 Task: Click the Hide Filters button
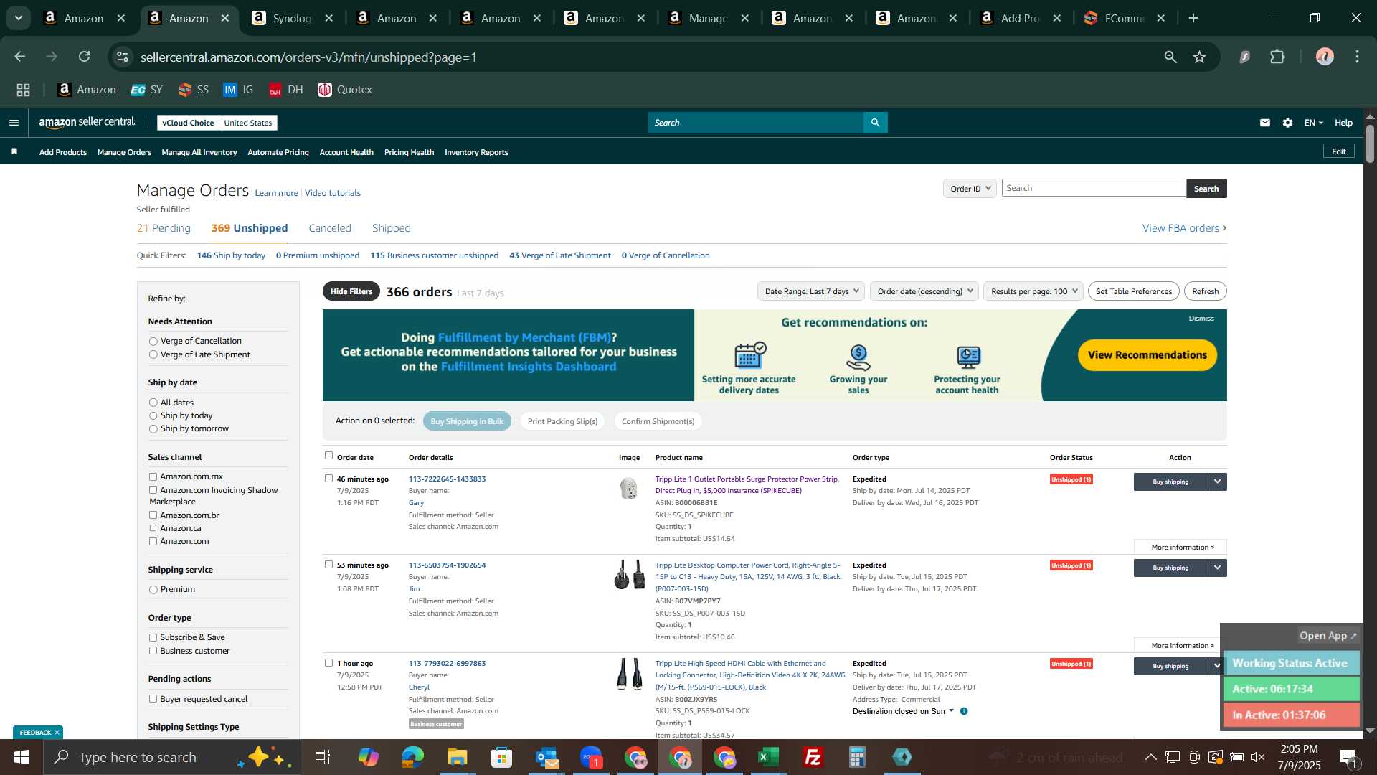click(351, 291)
